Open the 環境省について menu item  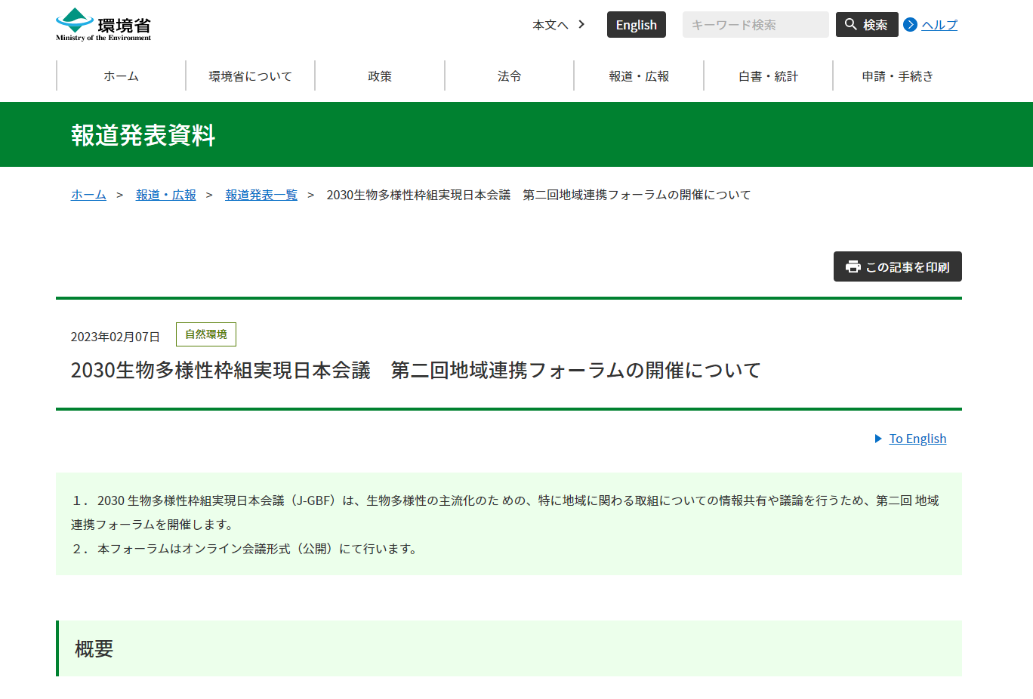(x=250, y=76)
